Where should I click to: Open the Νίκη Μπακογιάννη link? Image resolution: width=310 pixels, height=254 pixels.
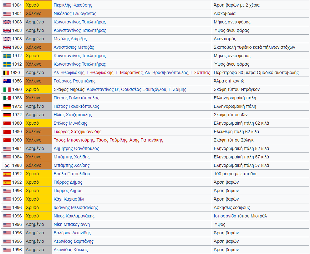(x=72, y=224)
